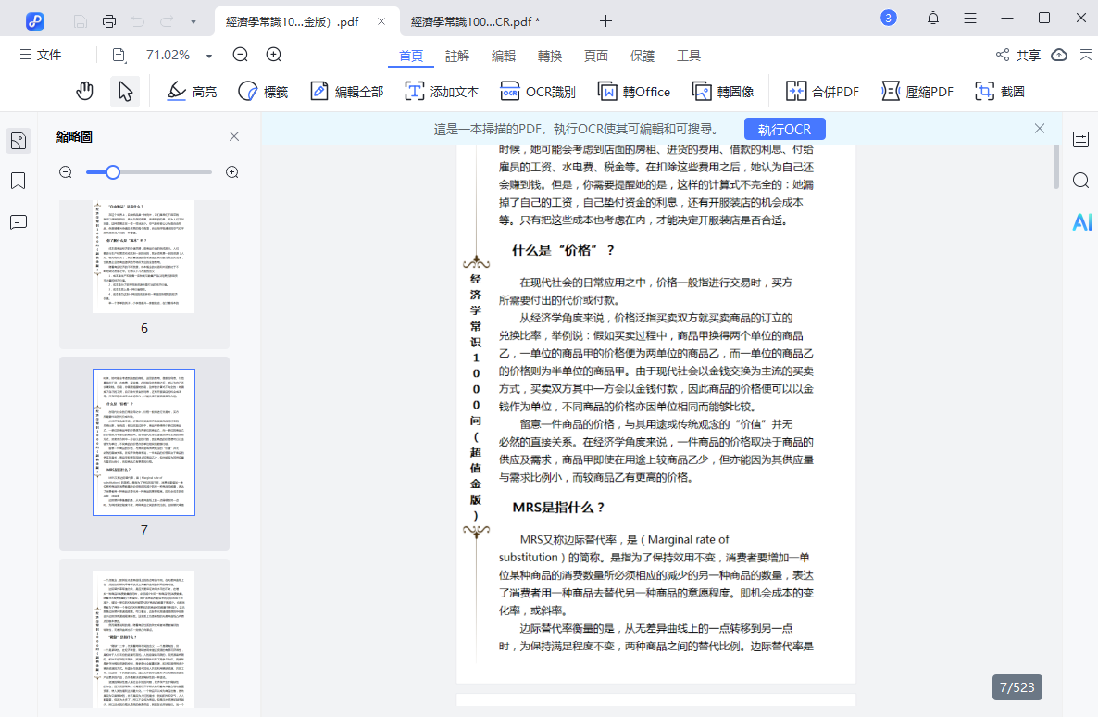Click the 截圖 screenshot tool
The height and width of the screenshot is (717, 1098).
pos(1000,91)
